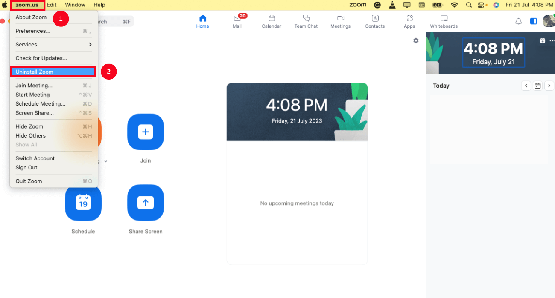This screenshot has width=555, height=298.
Task: Open the Home tab
Action: point(202,21)
